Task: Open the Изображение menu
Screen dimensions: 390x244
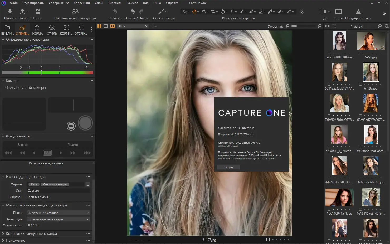Action: coord(58,3)
